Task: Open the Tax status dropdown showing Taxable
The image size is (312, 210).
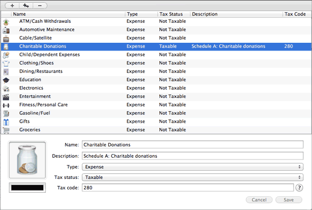Action: [193, 177]
